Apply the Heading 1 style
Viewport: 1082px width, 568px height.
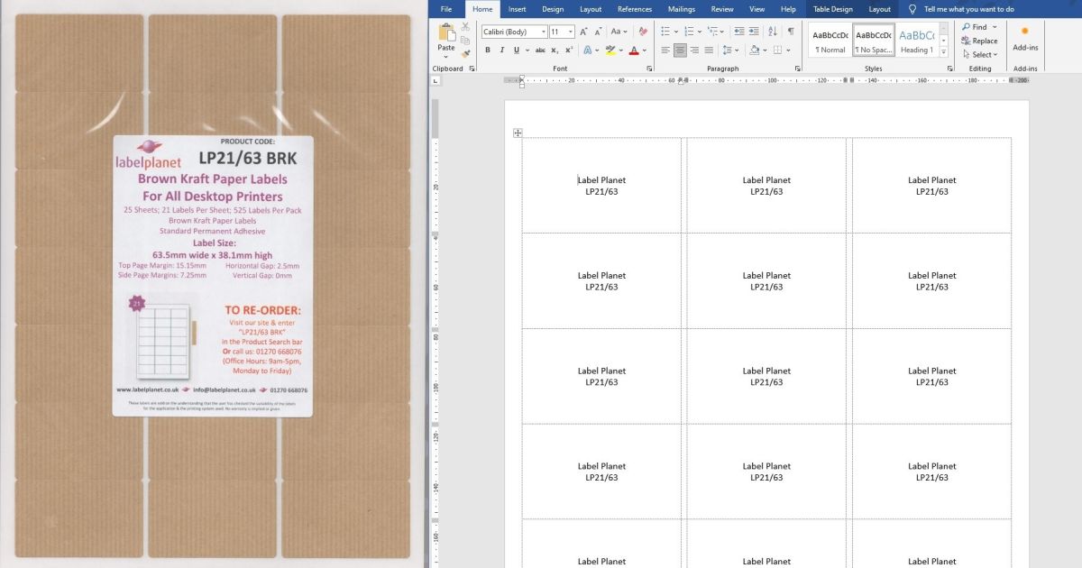[917, 41]
